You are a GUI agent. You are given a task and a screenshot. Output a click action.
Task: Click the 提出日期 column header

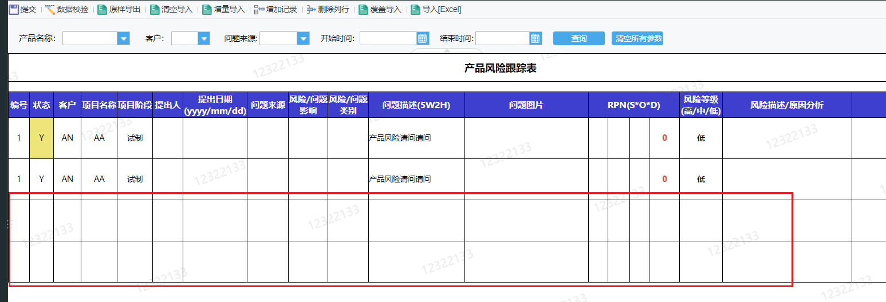pyautogui.click(x=215, y=105)
